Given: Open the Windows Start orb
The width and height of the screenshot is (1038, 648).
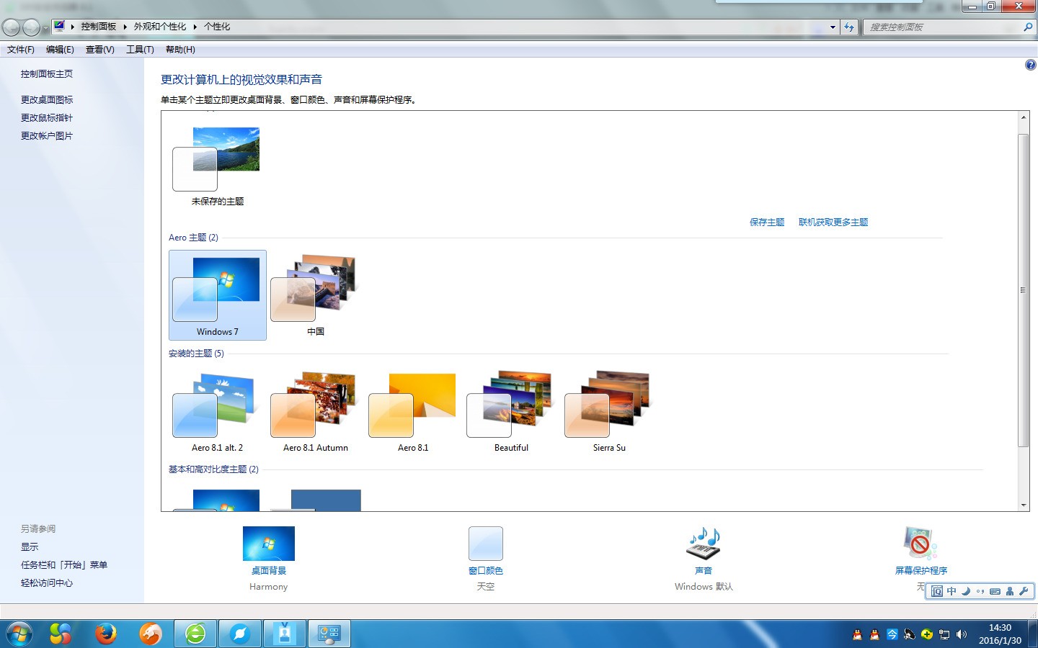Looking at the screenshot, I should (x=19, y=634).
